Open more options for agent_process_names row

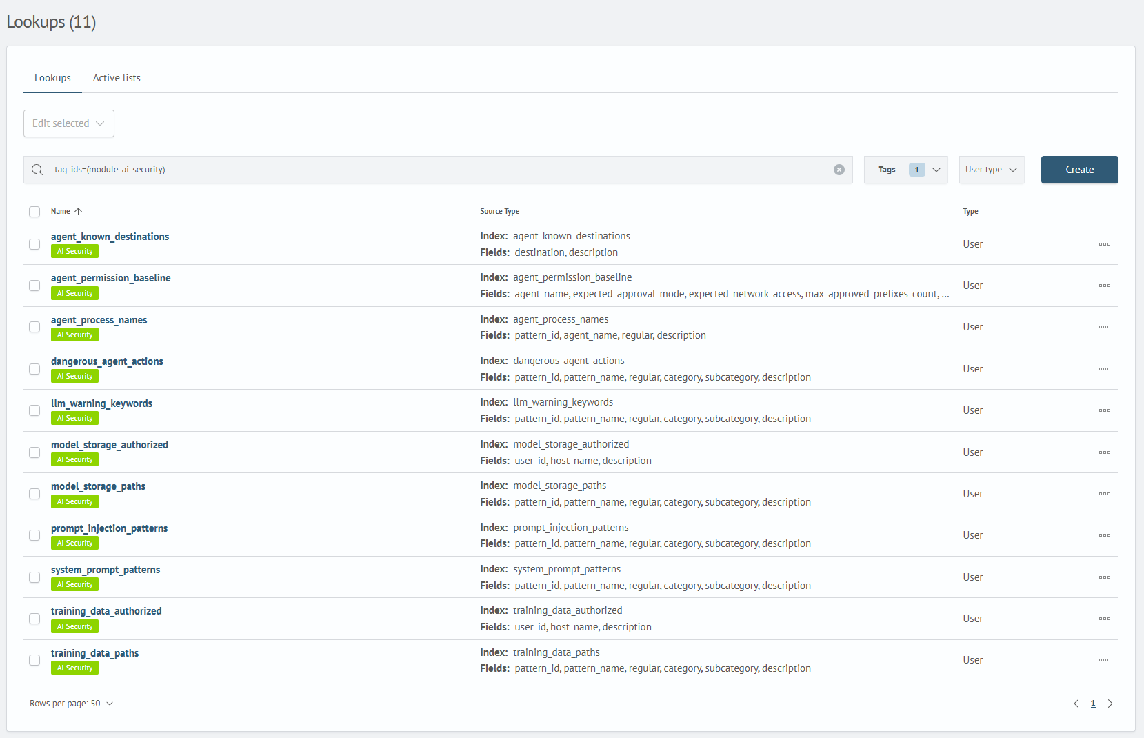(x=1105, y=327)
